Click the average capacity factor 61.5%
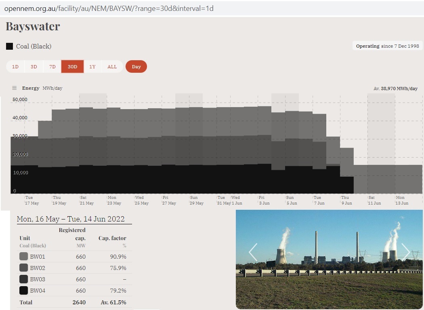424x310 pixels. (x=113, y=302)
